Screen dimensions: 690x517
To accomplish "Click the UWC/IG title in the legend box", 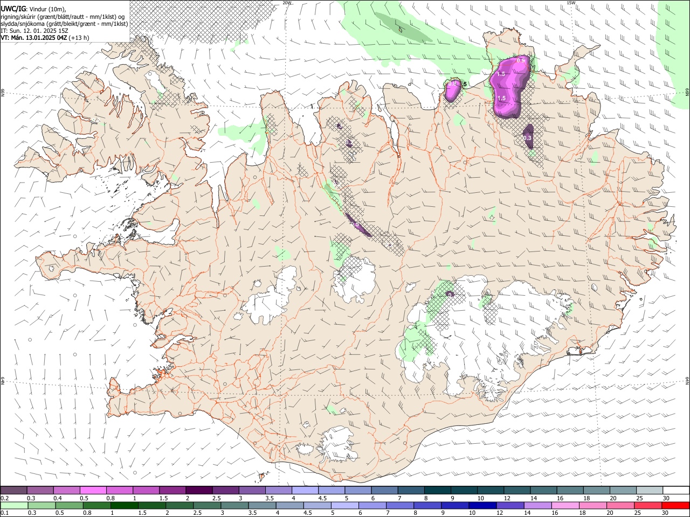I will tap(13, 8).
